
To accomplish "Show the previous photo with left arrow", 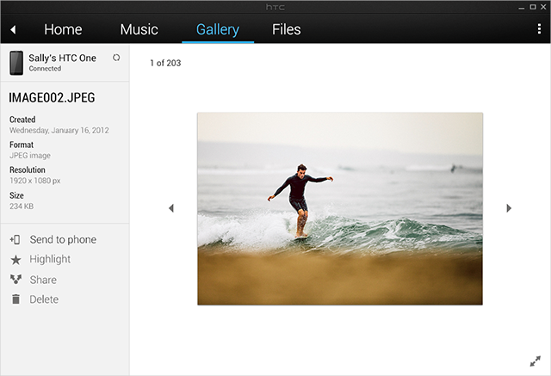I will tap(170, 208).
